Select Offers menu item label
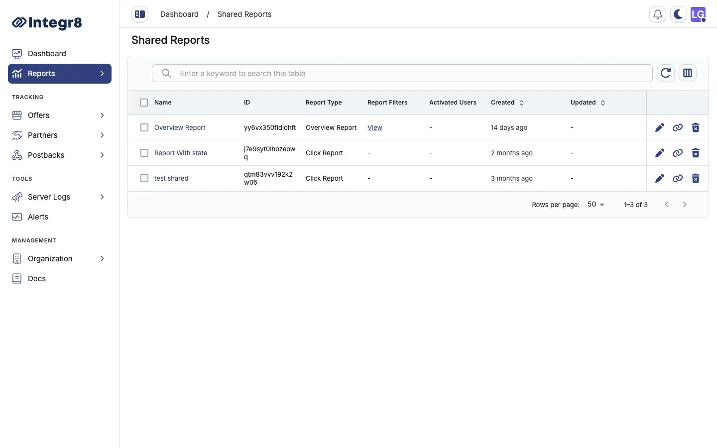Screen dimensions: 717x448 (x=39, y=115)
